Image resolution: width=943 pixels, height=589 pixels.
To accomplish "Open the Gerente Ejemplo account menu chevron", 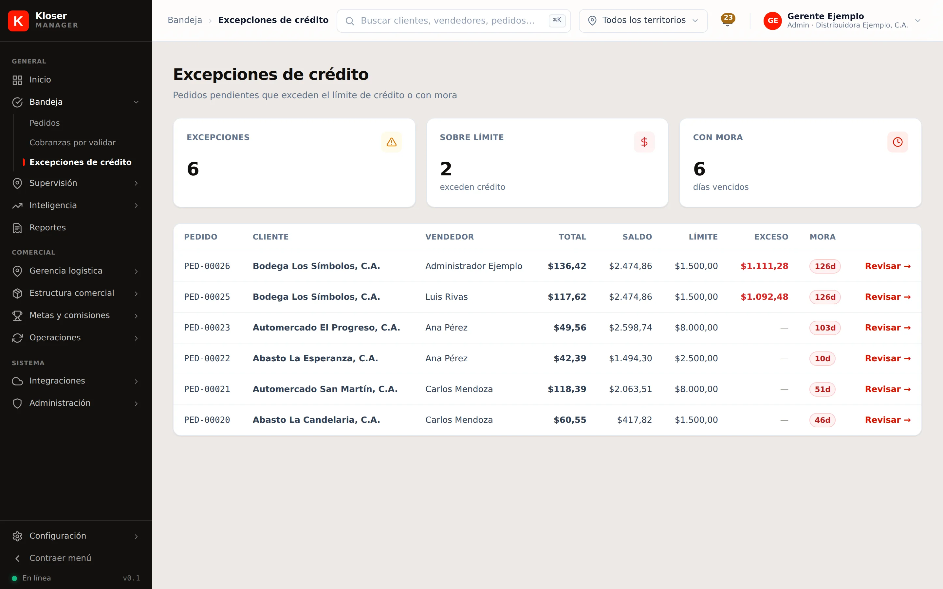I will tap(918, 21).
